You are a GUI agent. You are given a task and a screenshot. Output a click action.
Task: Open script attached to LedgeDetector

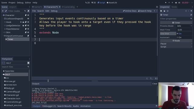tap(26, 25)
